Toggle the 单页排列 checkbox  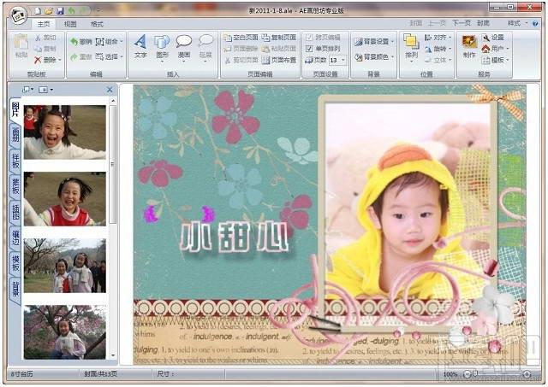[x=310, y=49]
